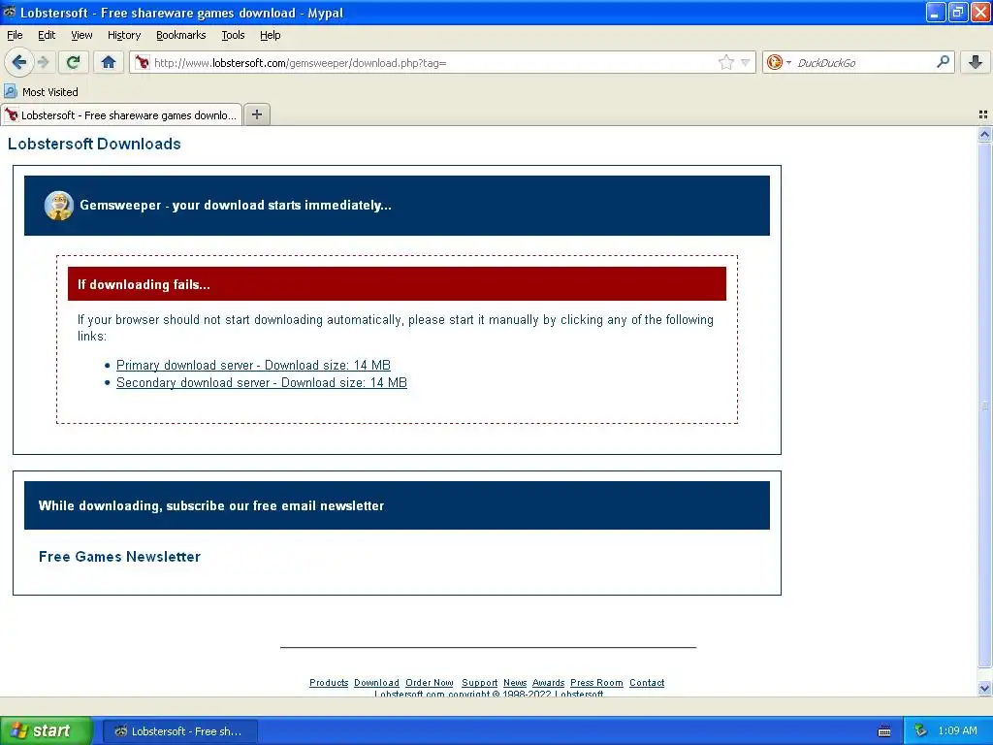Click the Secondary download server link
This screenshot has height=745, width=993.
262,382
